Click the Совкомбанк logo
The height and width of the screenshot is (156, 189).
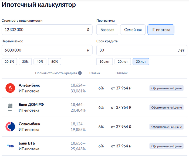pyautogui.click(x=10, y=127)
